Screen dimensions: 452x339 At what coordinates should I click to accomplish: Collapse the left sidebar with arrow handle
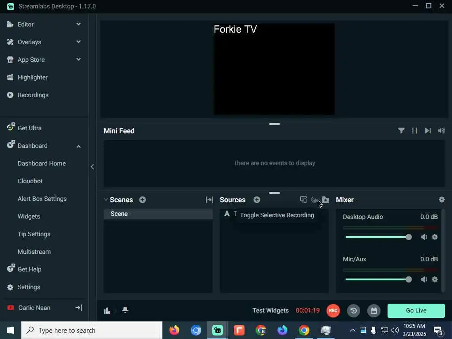(92, 166)
